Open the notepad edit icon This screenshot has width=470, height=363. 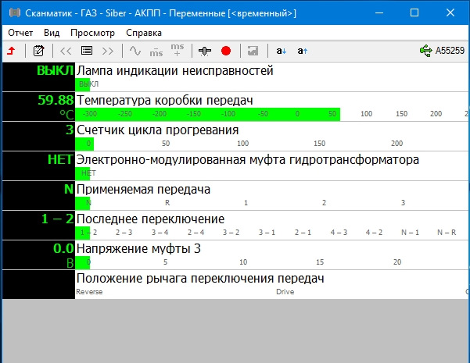coord(38,51)
